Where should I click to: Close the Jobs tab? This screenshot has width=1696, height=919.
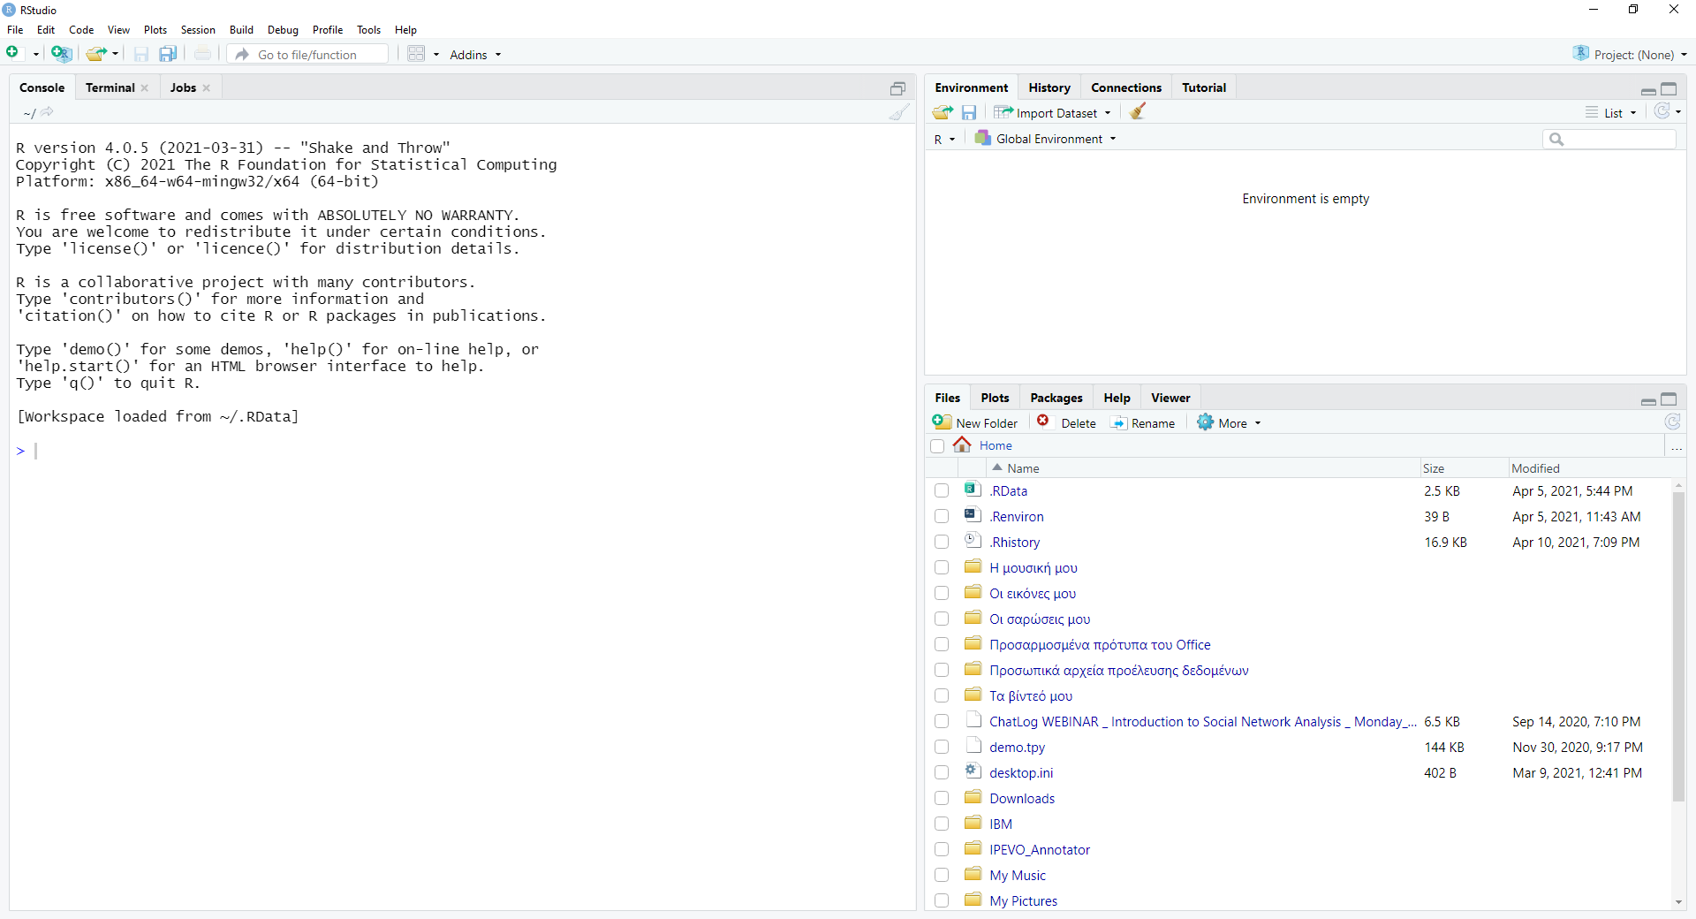pos(206,87)
